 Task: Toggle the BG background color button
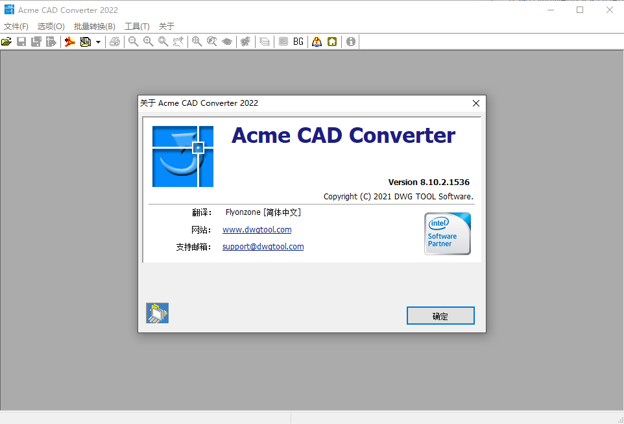click(298, 42)
